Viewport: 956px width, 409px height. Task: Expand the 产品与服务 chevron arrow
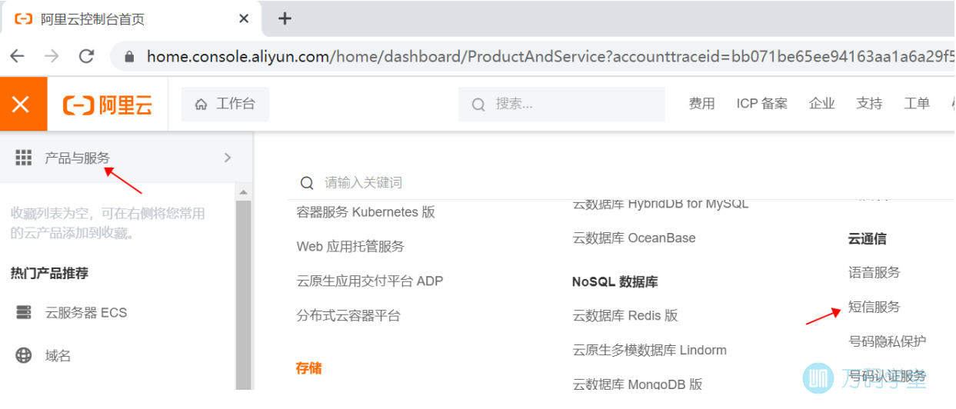(x=227, y=158)
